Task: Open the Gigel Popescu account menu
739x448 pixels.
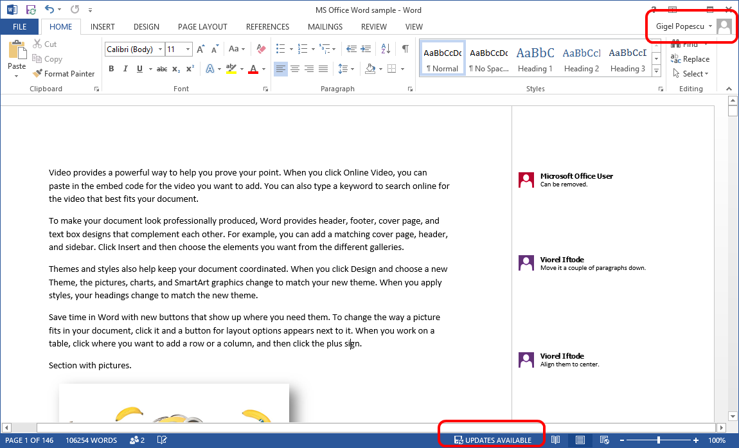Action: [684, 26]
